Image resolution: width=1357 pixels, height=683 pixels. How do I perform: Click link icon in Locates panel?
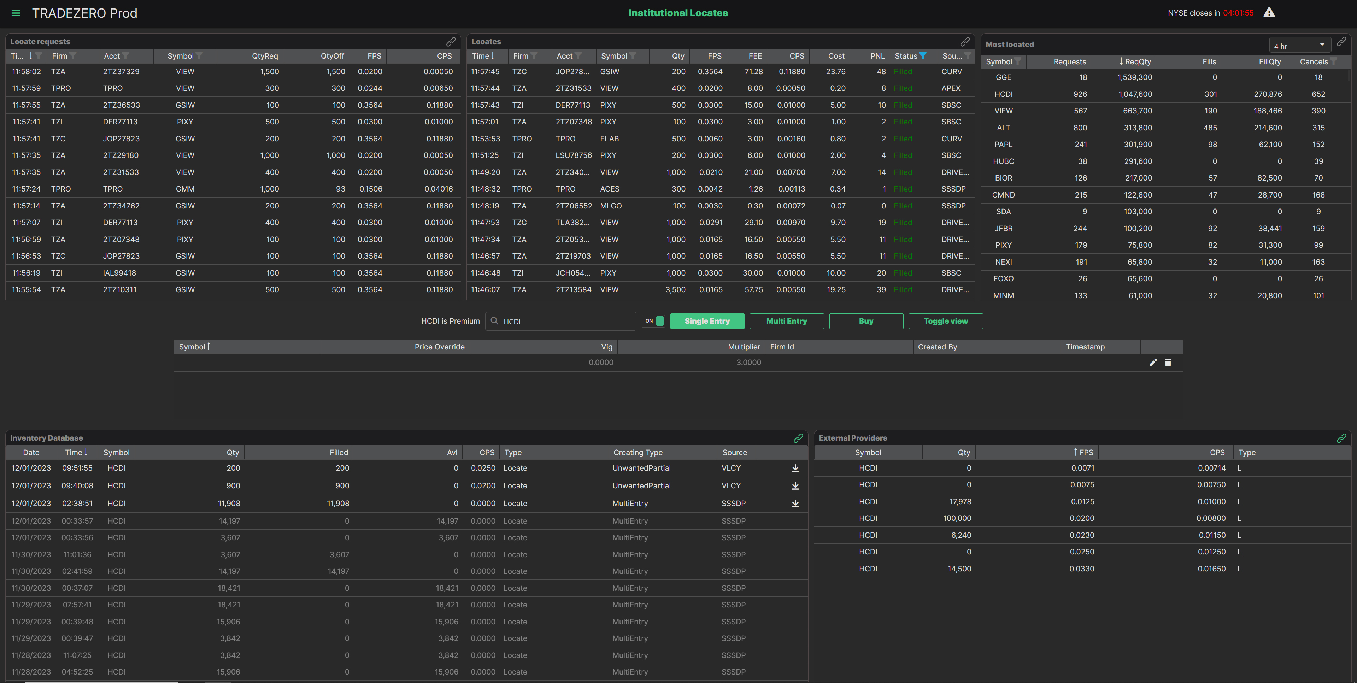(x=965, y=42)
